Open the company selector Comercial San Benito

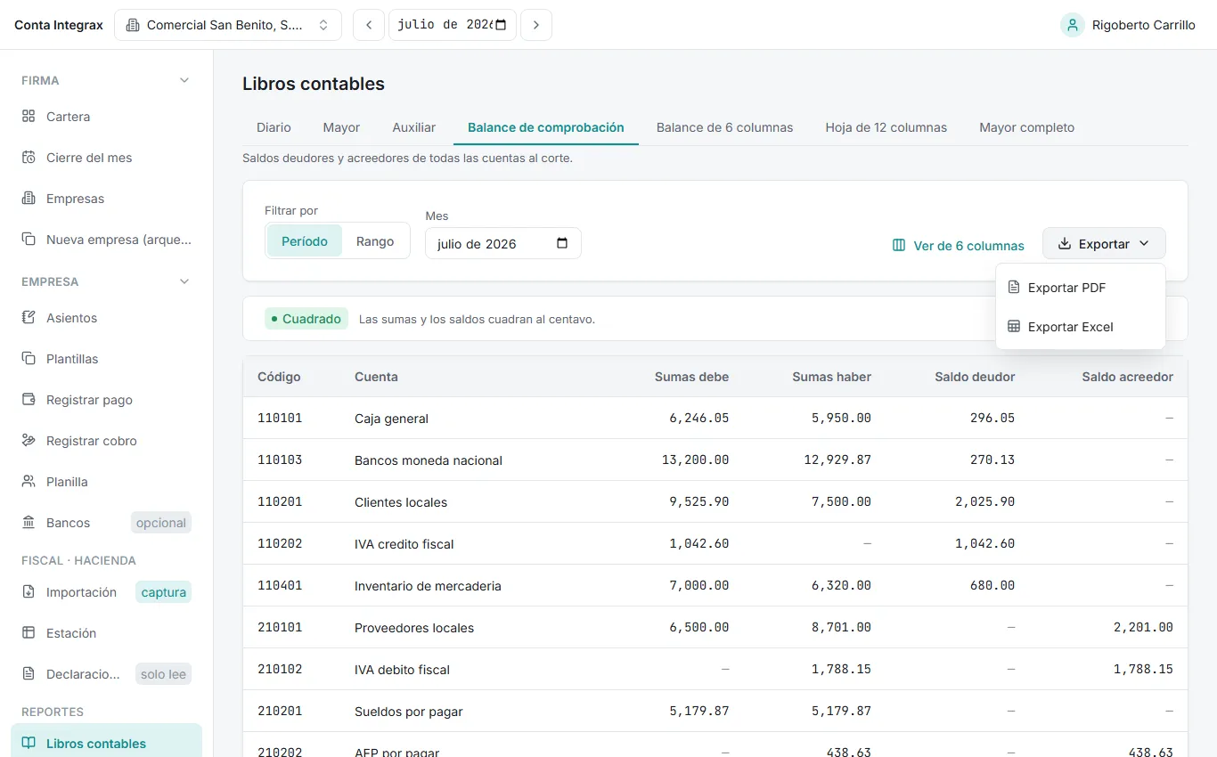point(228,25)
